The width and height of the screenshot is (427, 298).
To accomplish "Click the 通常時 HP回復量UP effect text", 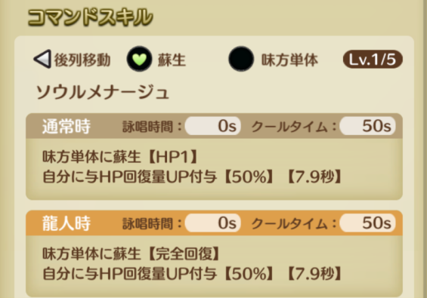I will (192, 177).
